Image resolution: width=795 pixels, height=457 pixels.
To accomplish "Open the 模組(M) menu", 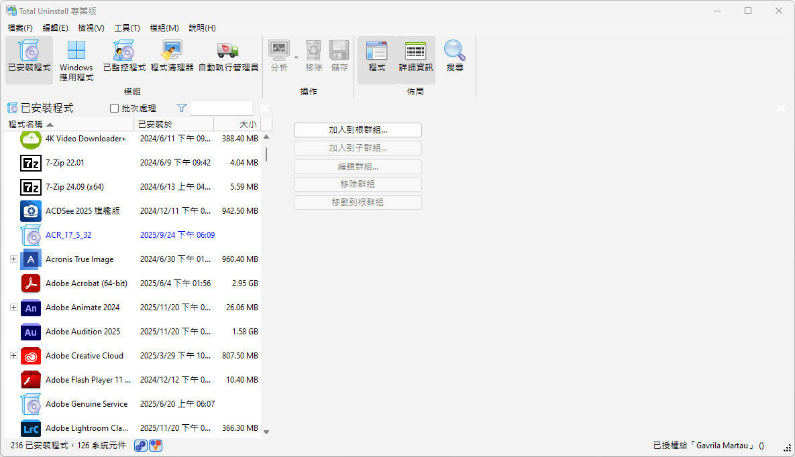I will click(x=164, y=28).
